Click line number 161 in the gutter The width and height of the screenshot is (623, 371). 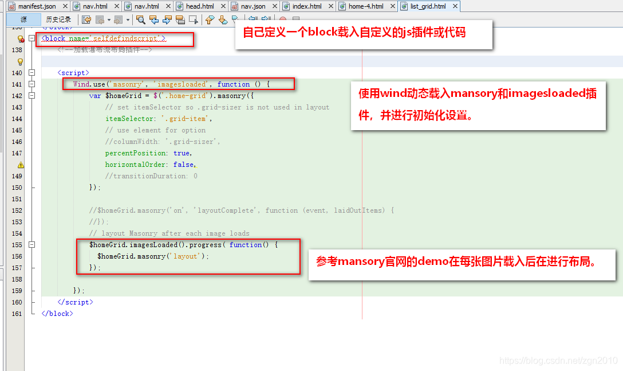(x=17, y=314)
